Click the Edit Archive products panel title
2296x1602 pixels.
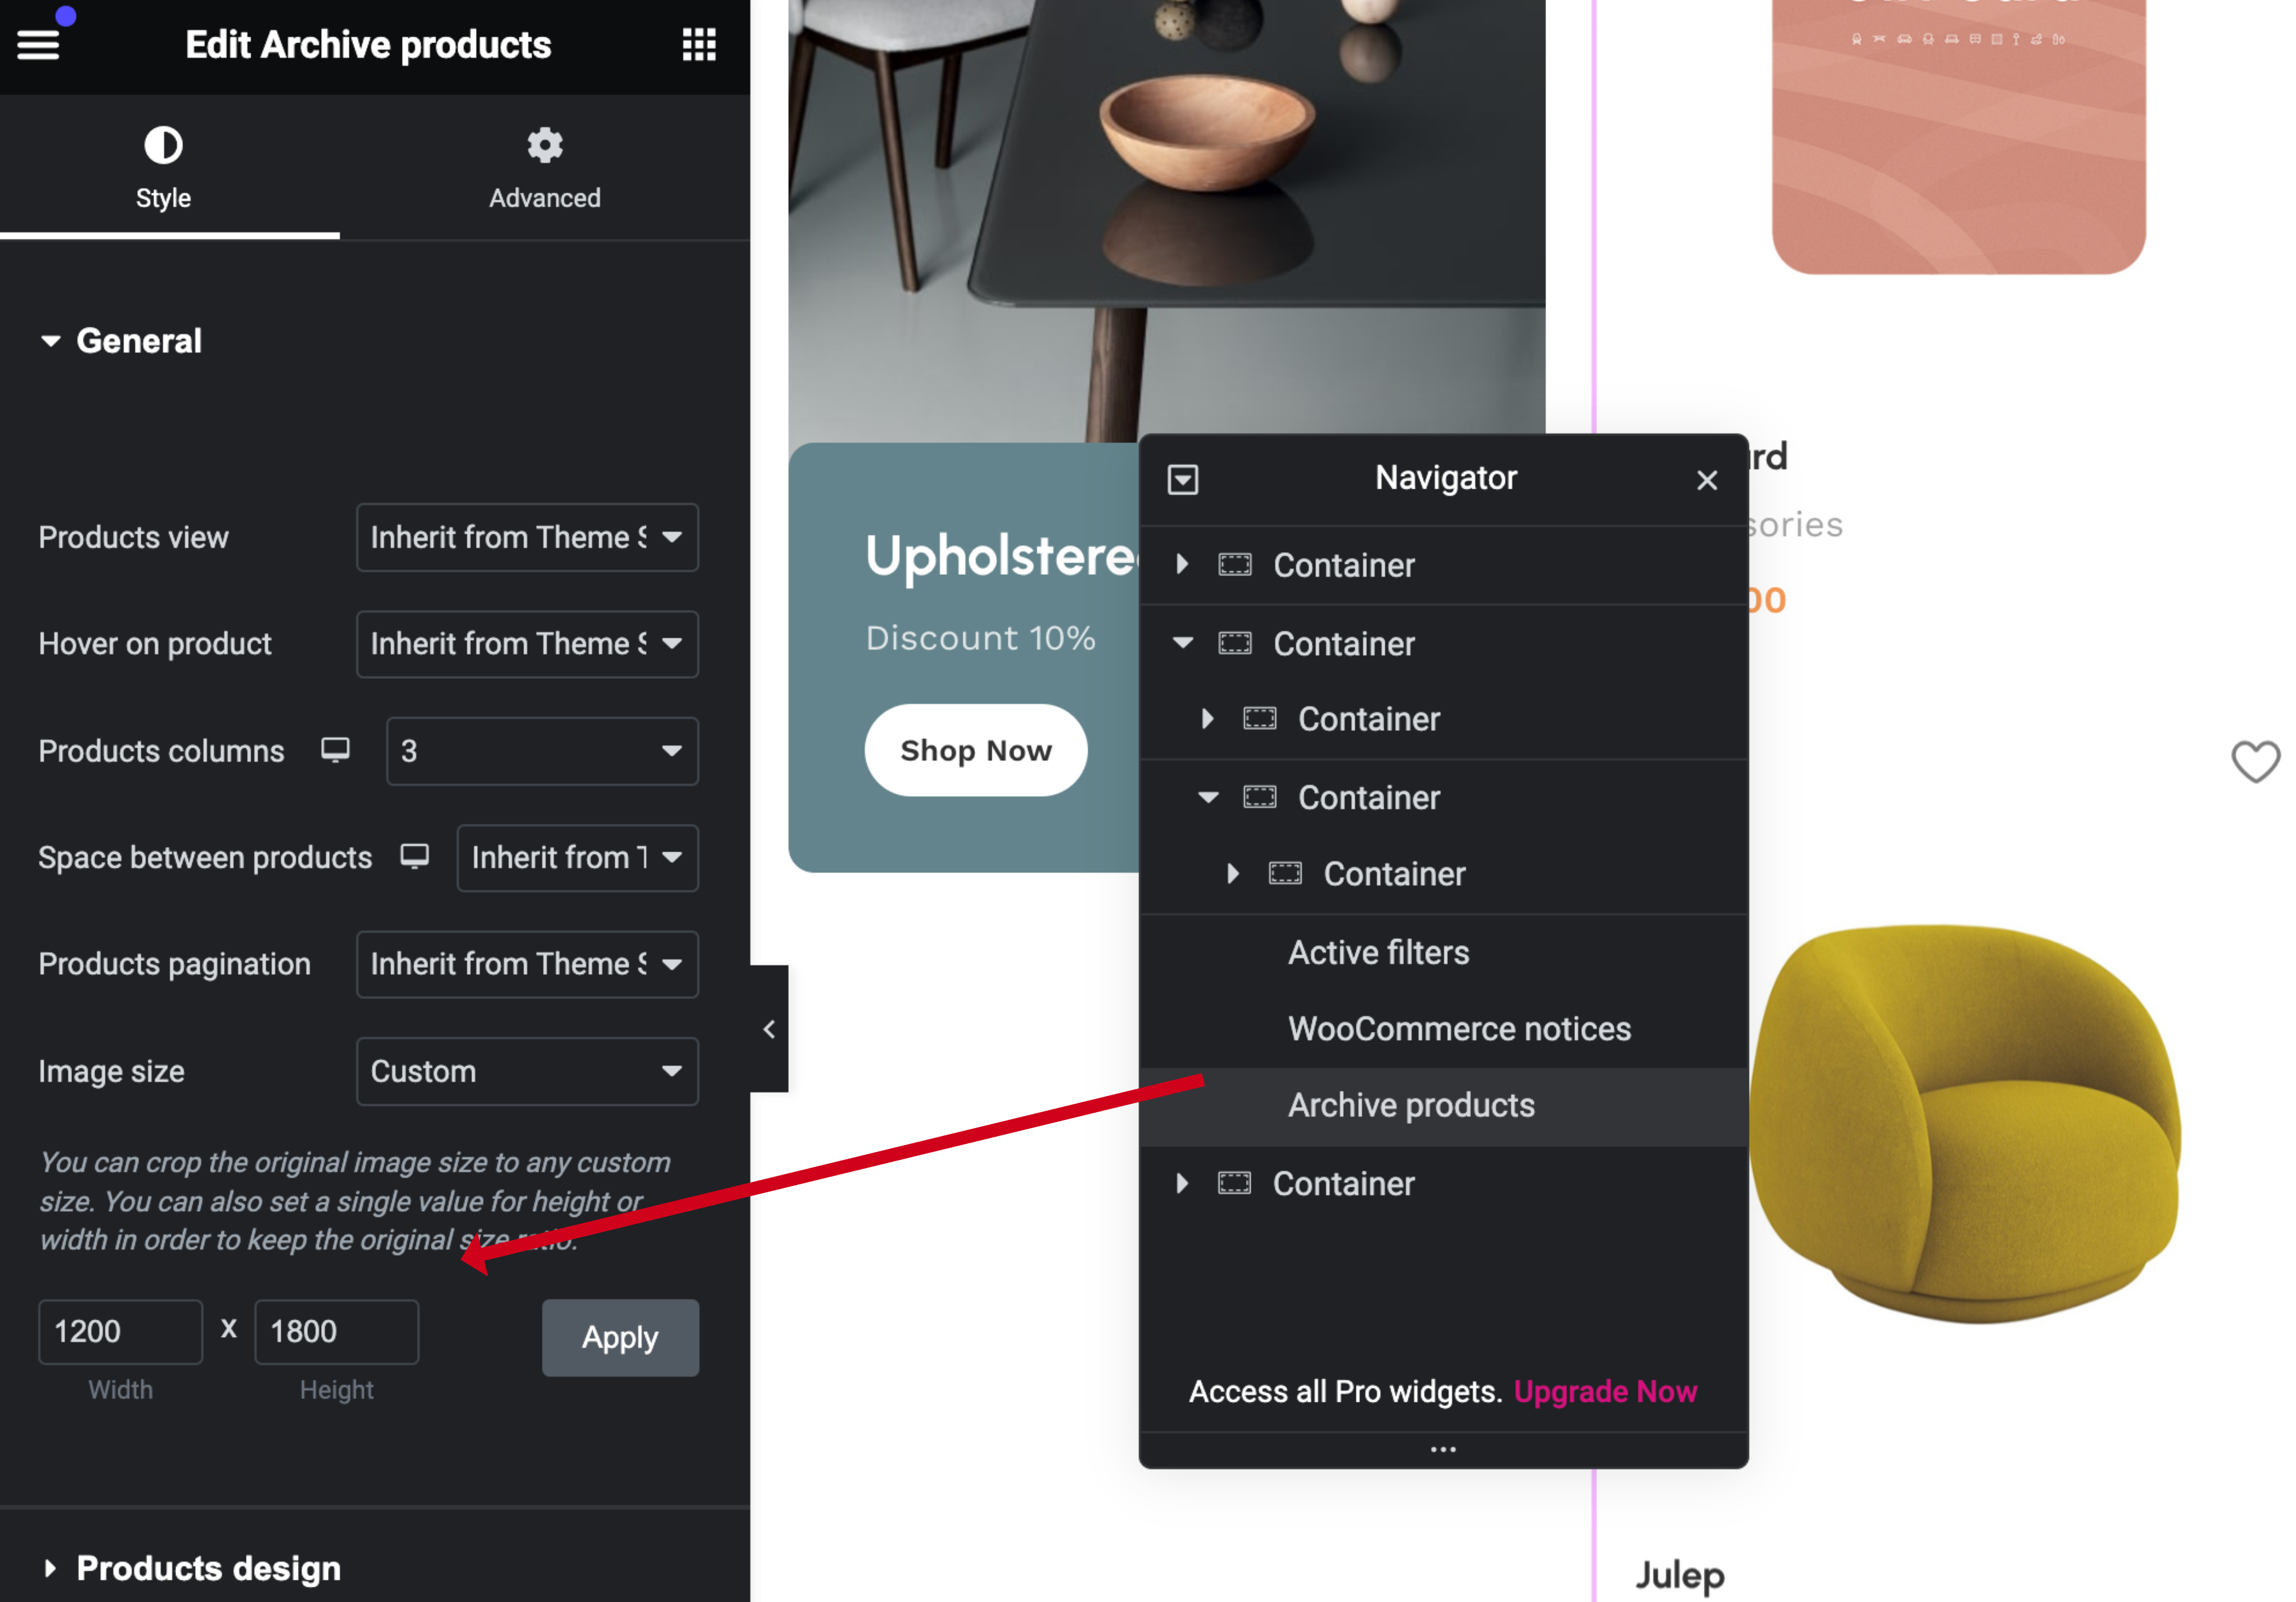pyautogui.click(x=368, y=45)
